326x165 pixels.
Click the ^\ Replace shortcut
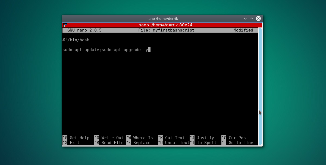138,143
